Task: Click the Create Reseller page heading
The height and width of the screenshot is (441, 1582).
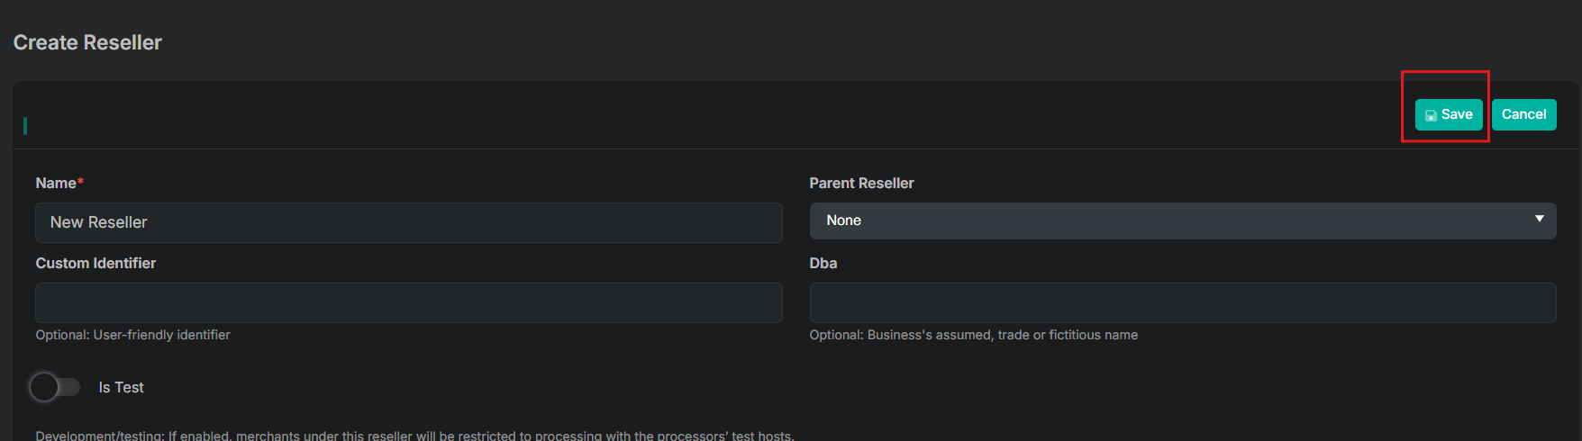Action: tap(87, 42)
